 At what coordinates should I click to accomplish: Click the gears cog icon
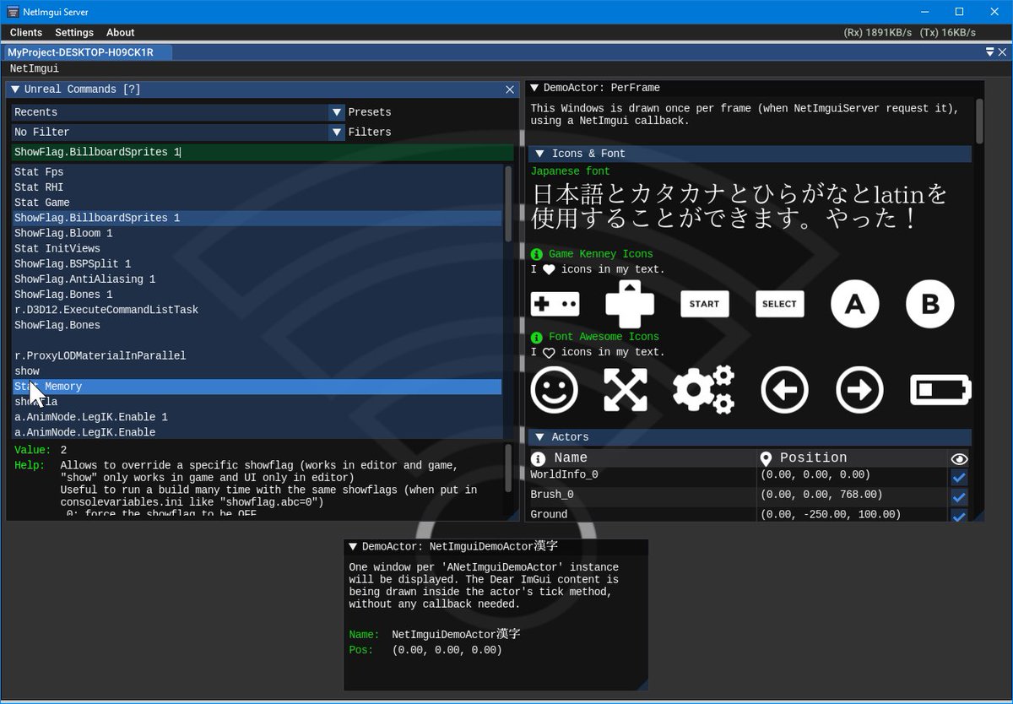(x=704, y=391)
